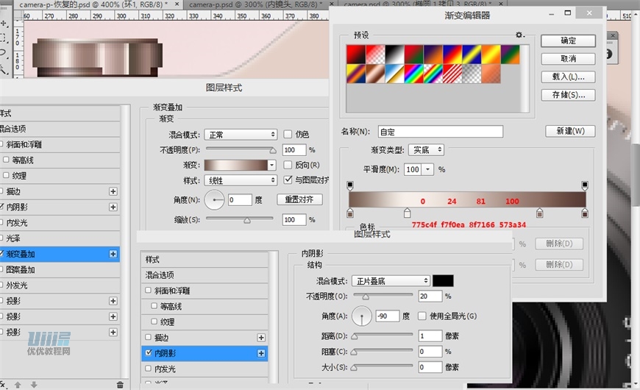Check 内发光 in the front style list
This screenshot has height=390, width=640.
point(148,369)
